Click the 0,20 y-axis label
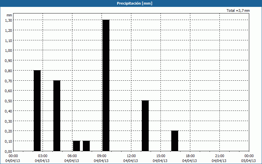The width and height of the screenshot is (262, 164). click(9, 131)
